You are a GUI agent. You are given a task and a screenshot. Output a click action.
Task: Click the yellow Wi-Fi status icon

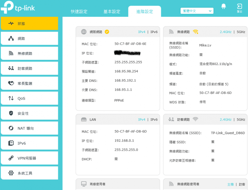click(196, 32)
